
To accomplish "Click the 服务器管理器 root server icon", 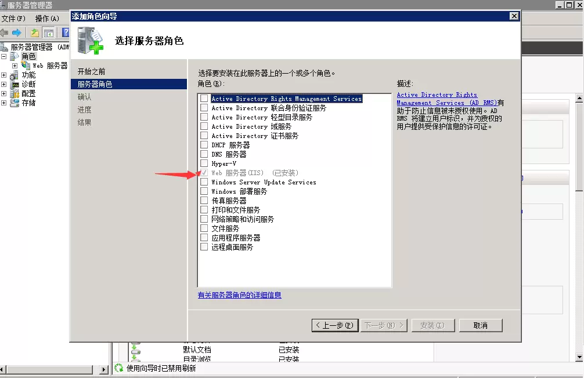I will [x=4, y=46].
